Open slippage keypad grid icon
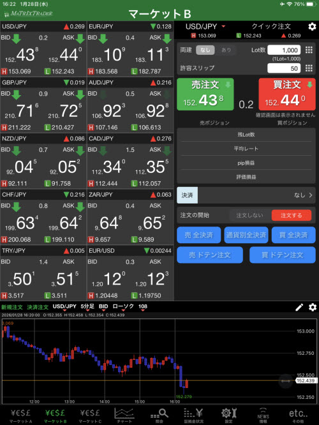Image resolution: width=319 pixels, height=425 pixels. coord(309,68)
